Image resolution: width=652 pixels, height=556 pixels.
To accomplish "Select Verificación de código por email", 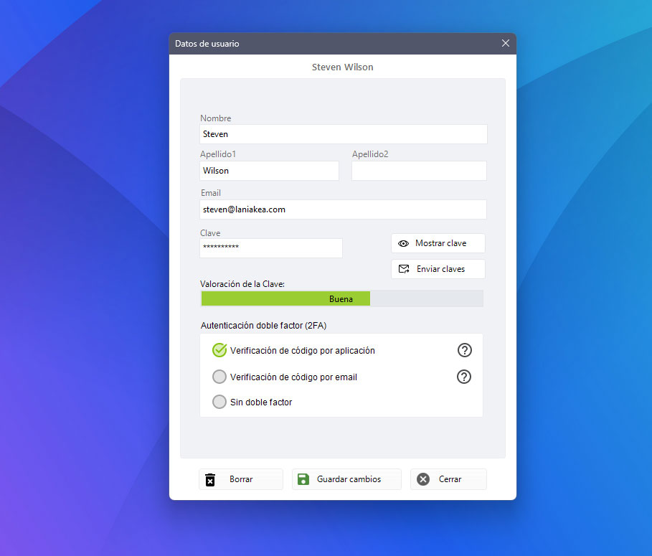I will point(219,377).
